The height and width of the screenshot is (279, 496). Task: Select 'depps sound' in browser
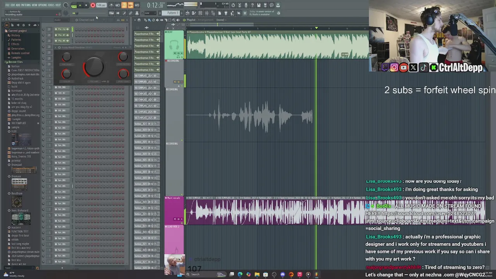tap(18, 111)
